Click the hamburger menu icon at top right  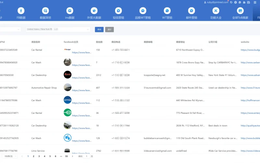point(255,2)
